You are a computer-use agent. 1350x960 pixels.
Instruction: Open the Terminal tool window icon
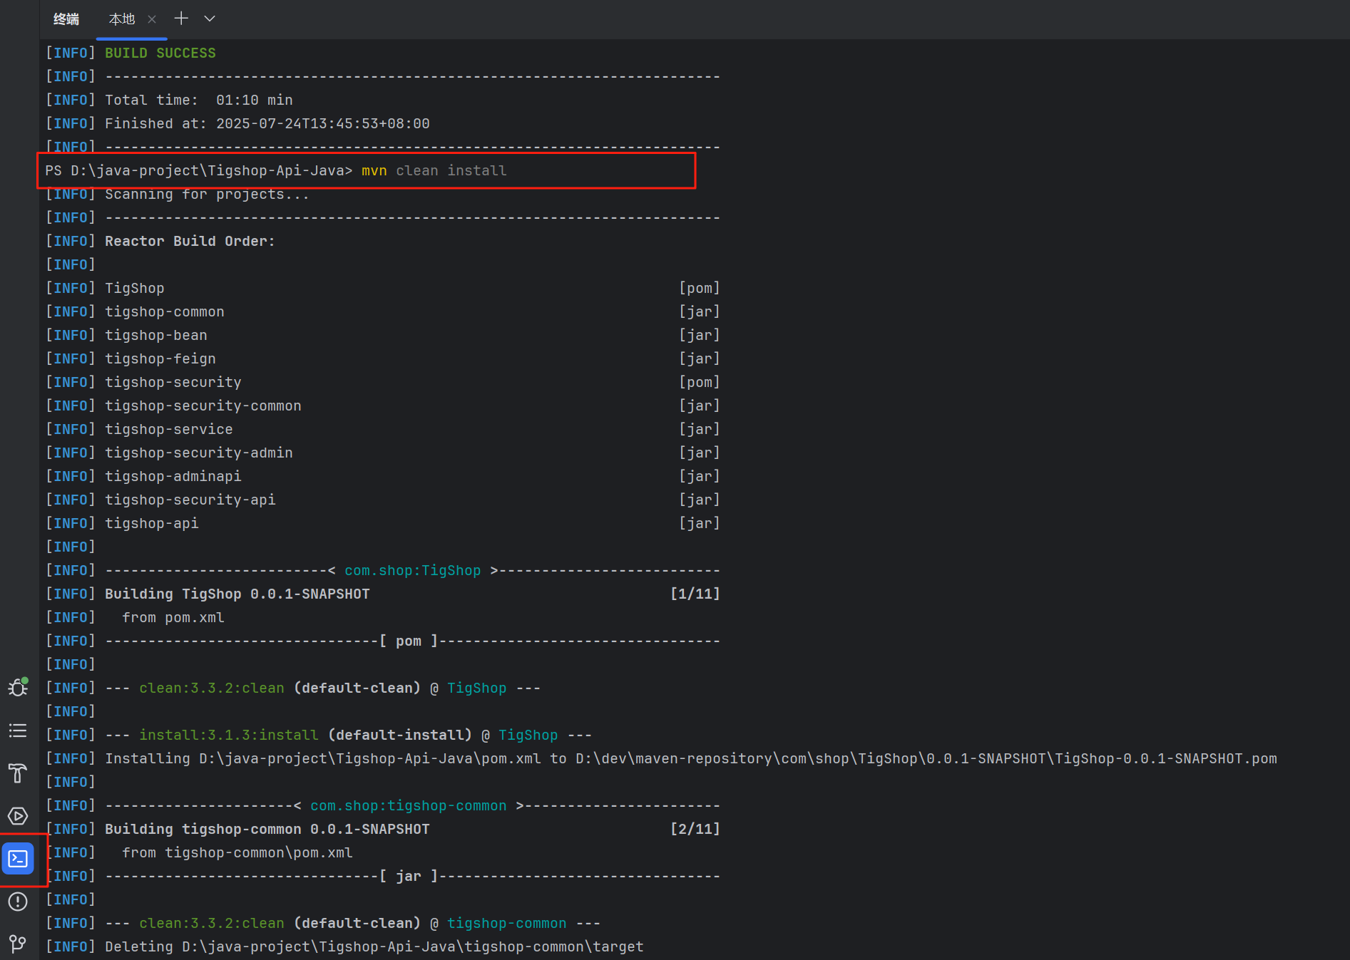pyautogui.click(x=18, y=859)
